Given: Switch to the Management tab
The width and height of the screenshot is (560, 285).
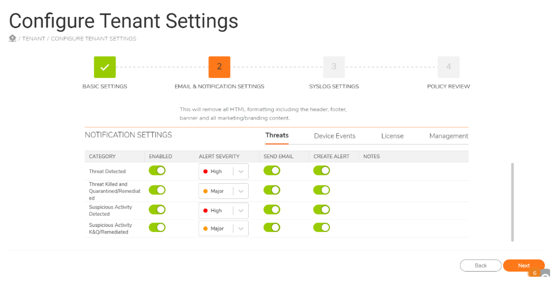Looking at the screenshot, I should 448,136.
